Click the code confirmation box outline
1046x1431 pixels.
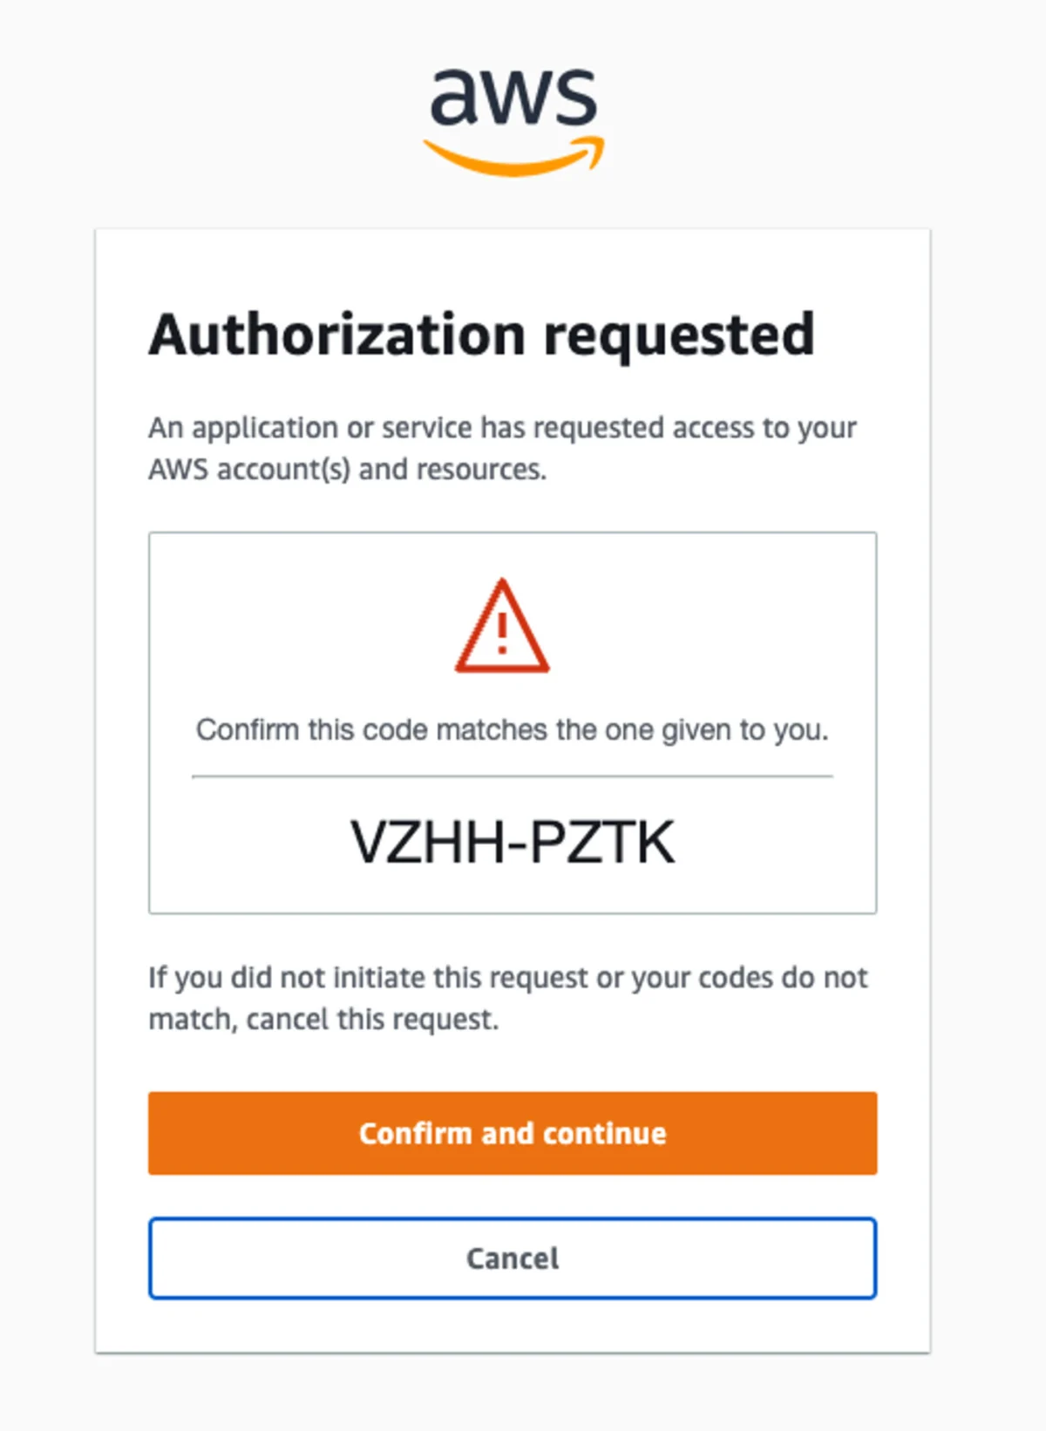click(513, 534)
